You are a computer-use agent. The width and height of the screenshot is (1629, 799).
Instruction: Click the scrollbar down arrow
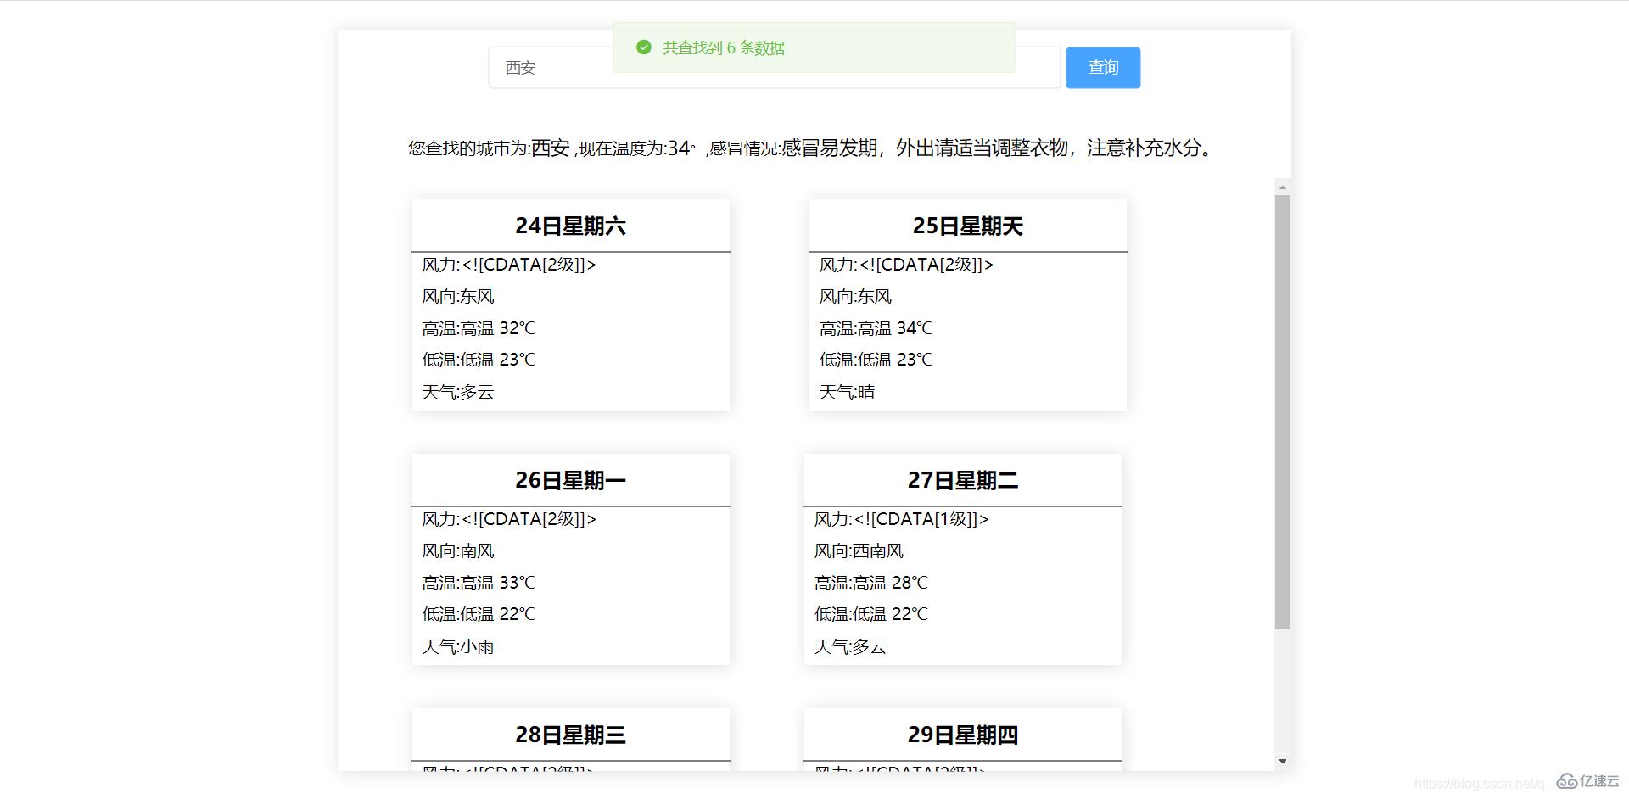tap(1282, 762)
